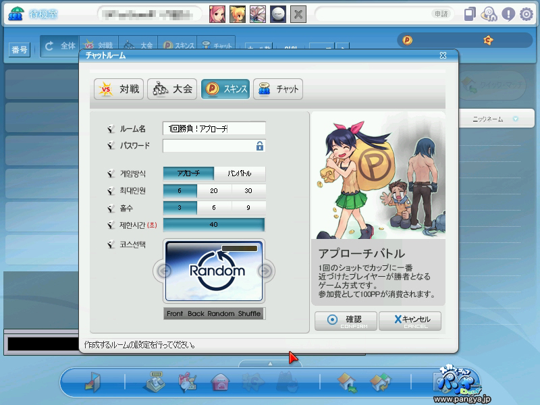Open the gift box icon in bottom bar
The width and height of the screenshot is (540, 405).
tap(188, 381)
